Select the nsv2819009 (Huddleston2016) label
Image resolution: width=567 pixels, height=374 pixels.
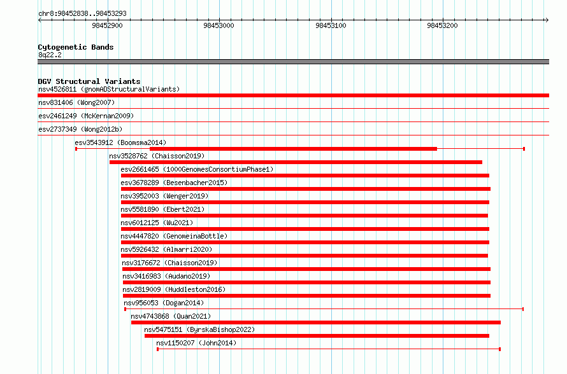click(x=174, y=289)
